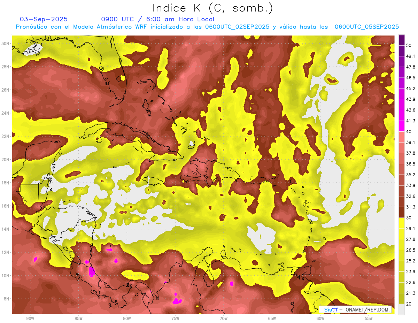Viewport: 418px width, 323px height.
Task: Click the valid-until time "0600UTC_05SEP2025"
Action: [x=367, y=27]
